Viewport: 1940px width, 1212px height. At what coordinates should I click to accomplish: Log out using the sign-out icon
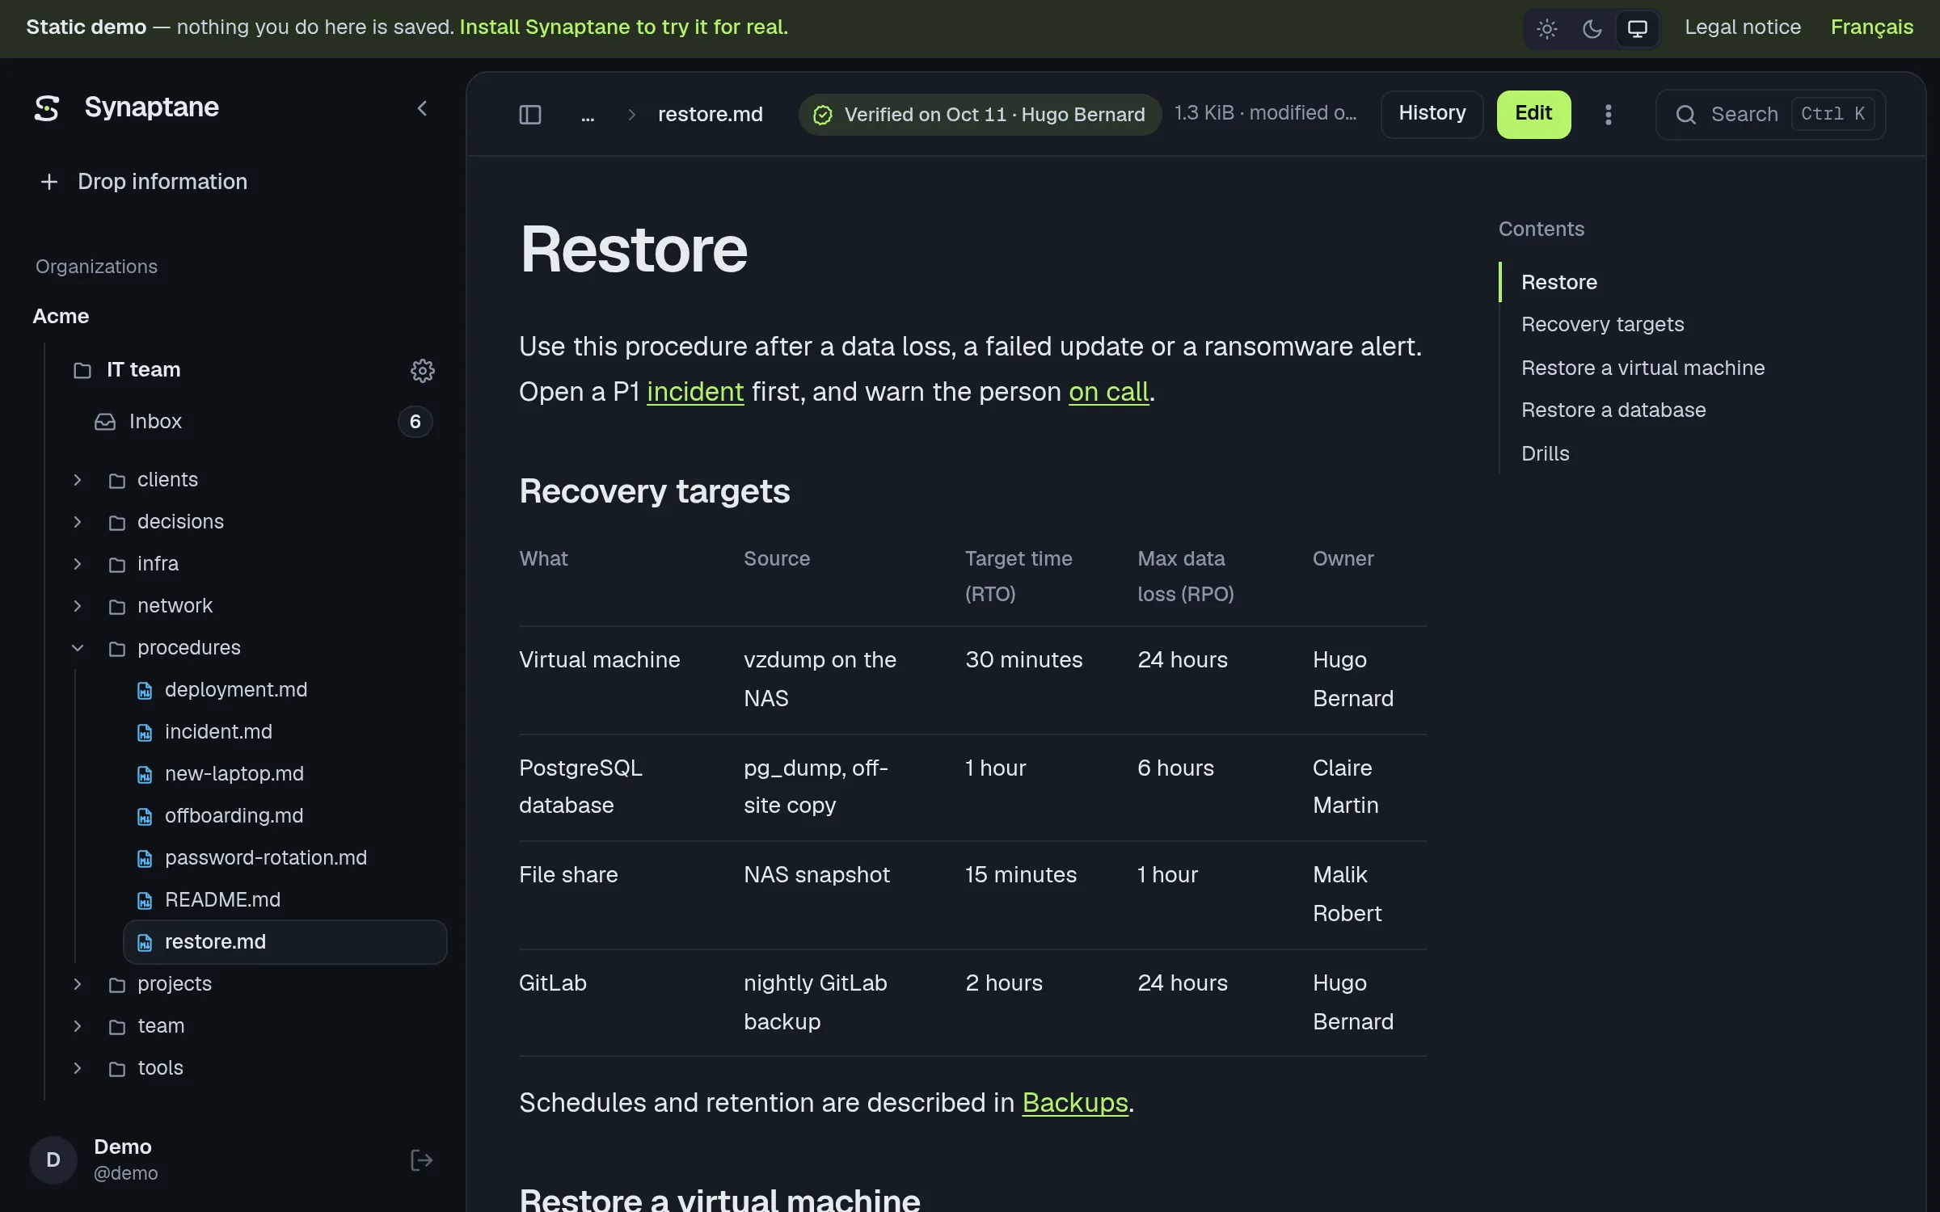421,1160
